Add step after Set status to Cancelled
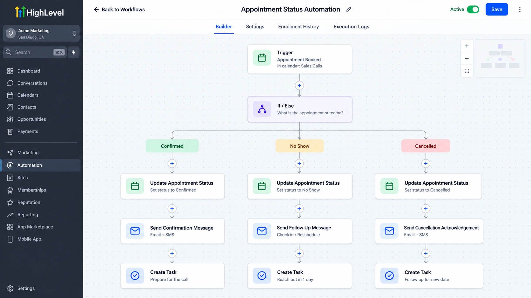531x298 pixels. (x=426, y=209)
